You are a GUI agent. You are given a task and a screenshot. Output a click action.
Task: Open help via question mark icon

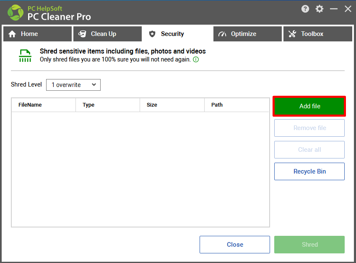tap(305, 9)
